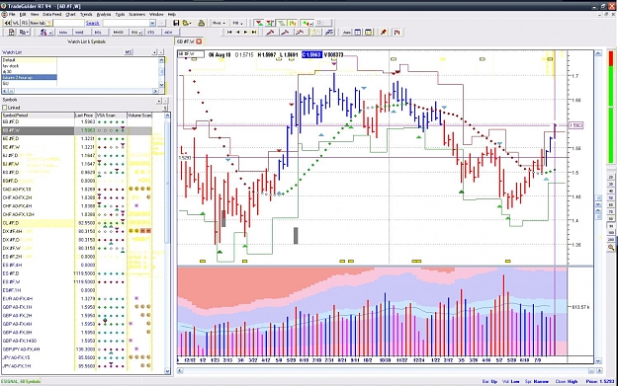This screenshot has width=618, height=386.
Task: Open the Data Feed menu
Action: pos(51,14)
